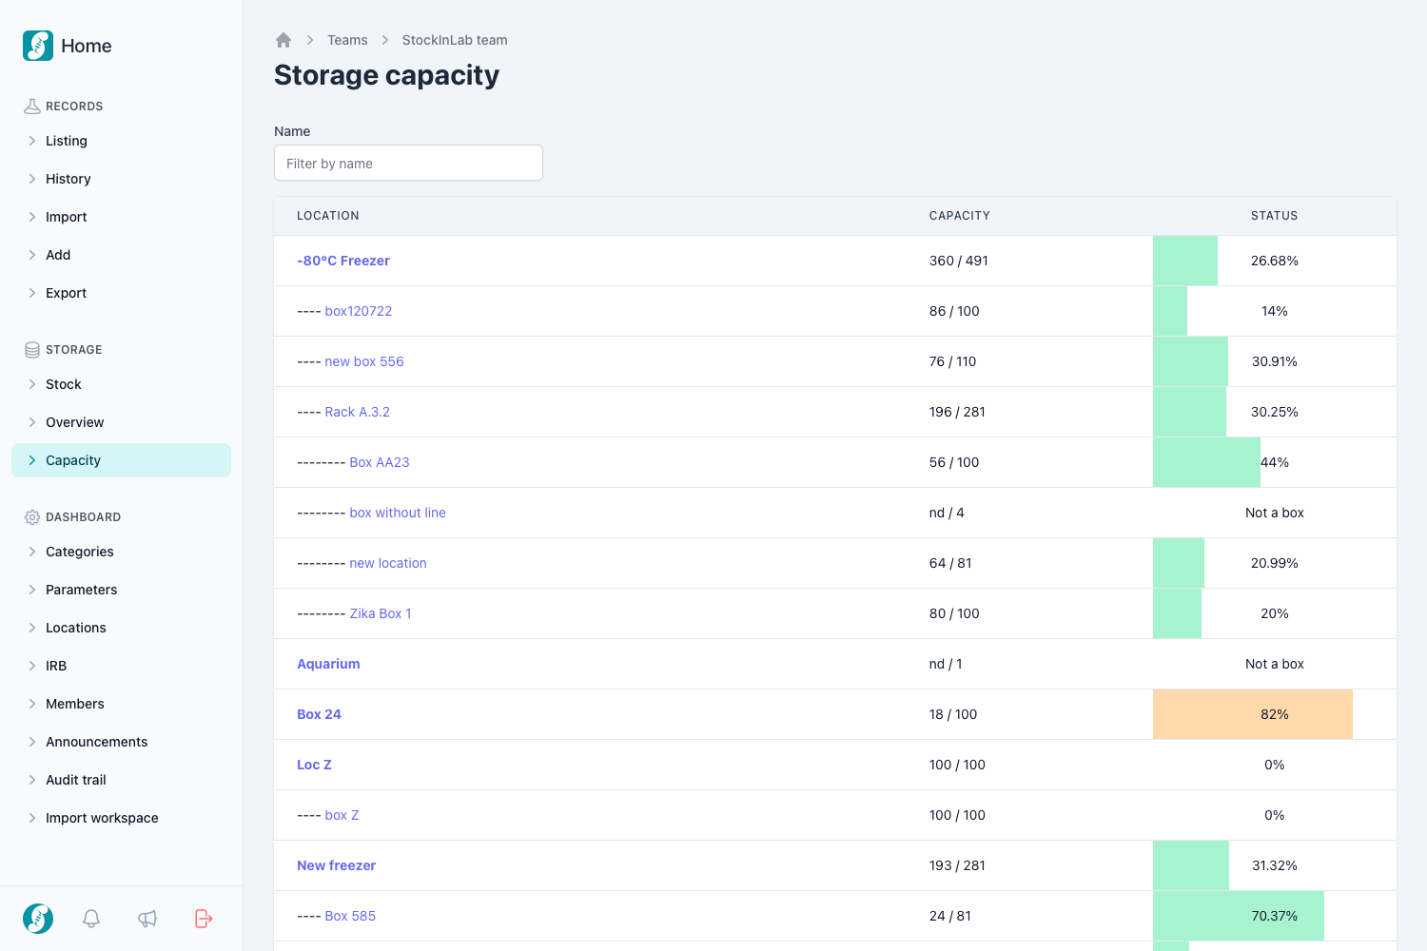Expand the chevron beside Overview

click(x=32, y=422)
